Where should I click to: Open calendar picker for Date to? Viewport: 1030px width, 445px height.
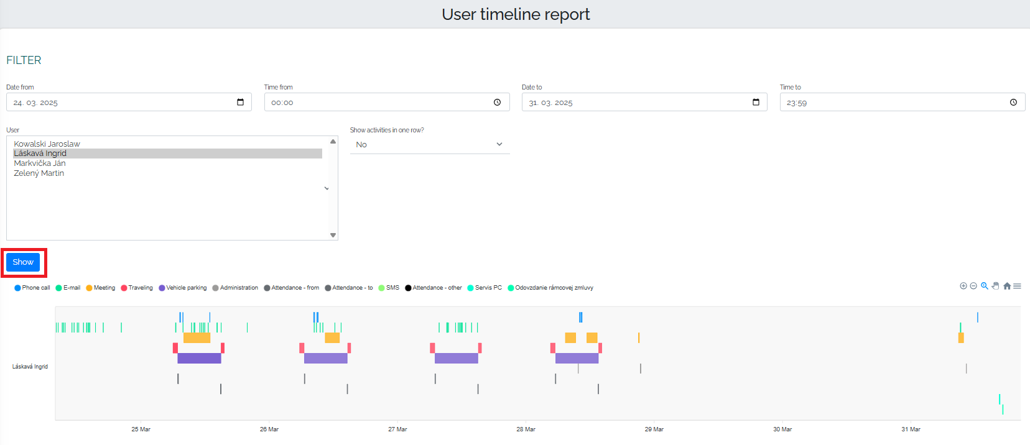point(756,102)
